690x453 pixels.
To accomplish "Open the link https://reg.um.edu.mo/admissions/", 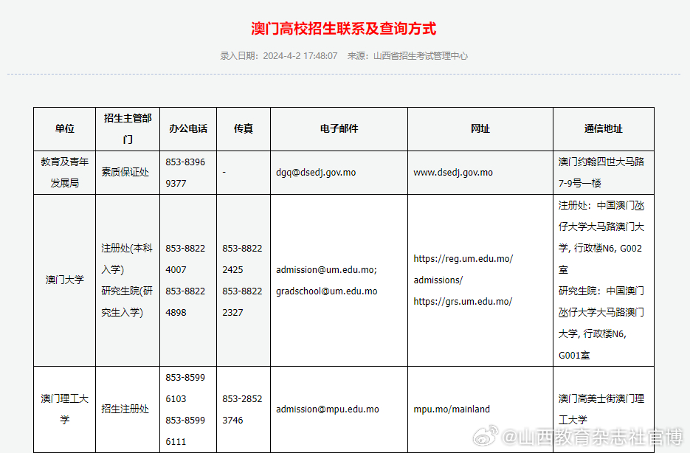I will 463,269.
